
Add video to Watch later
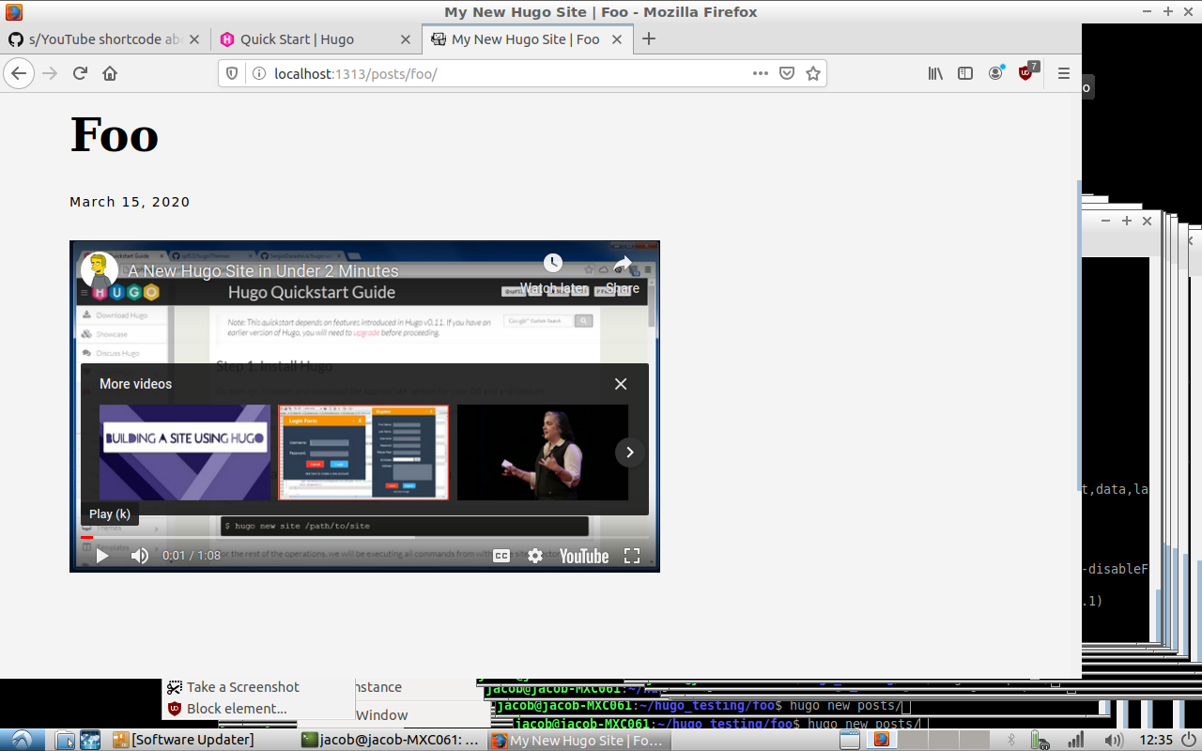coord(553,273)
